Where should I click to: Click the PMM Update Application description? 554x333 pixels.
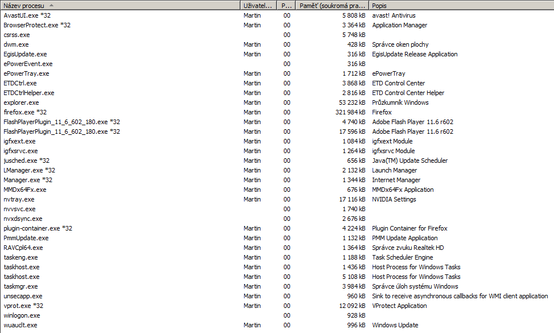pyautogui.click(x=405, y=238)
